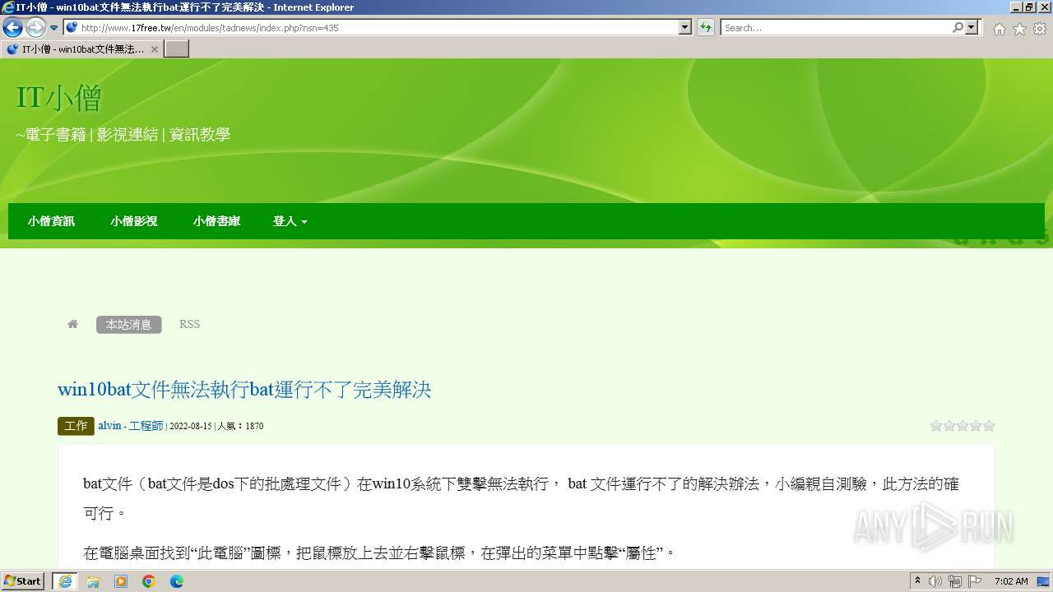Close the IT小僧 tab
This screenshot has width=1053, height=592.
[154, 49]
